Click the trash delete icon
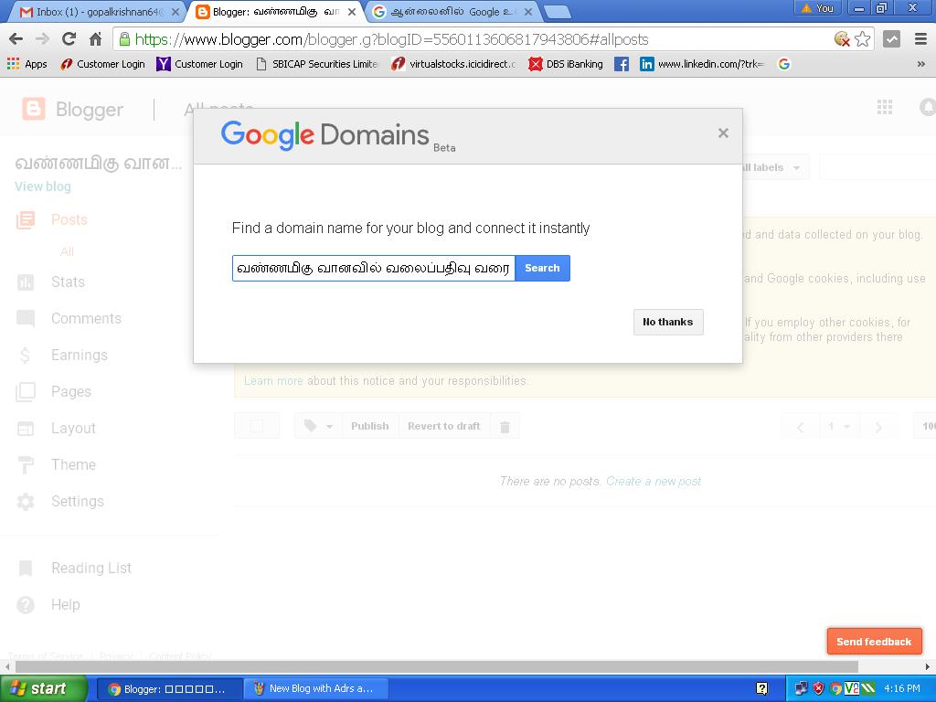This screenshot has width=936, height=702. click(505, 427)
